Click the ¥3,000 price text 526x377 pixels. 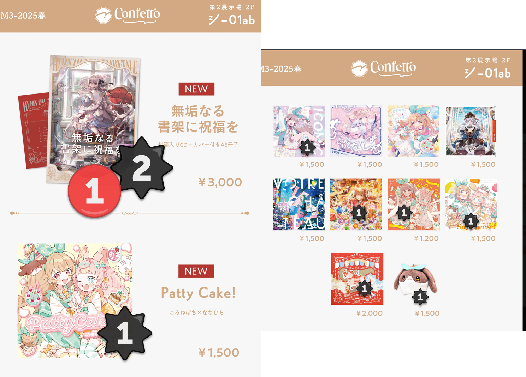coord(220,182)
